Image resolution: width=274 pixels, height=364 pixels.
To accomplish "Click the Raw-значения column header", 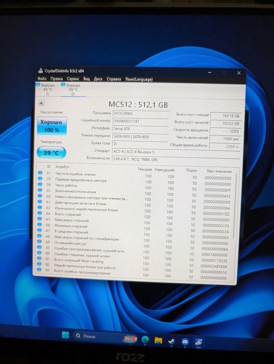I will (219, 171).
